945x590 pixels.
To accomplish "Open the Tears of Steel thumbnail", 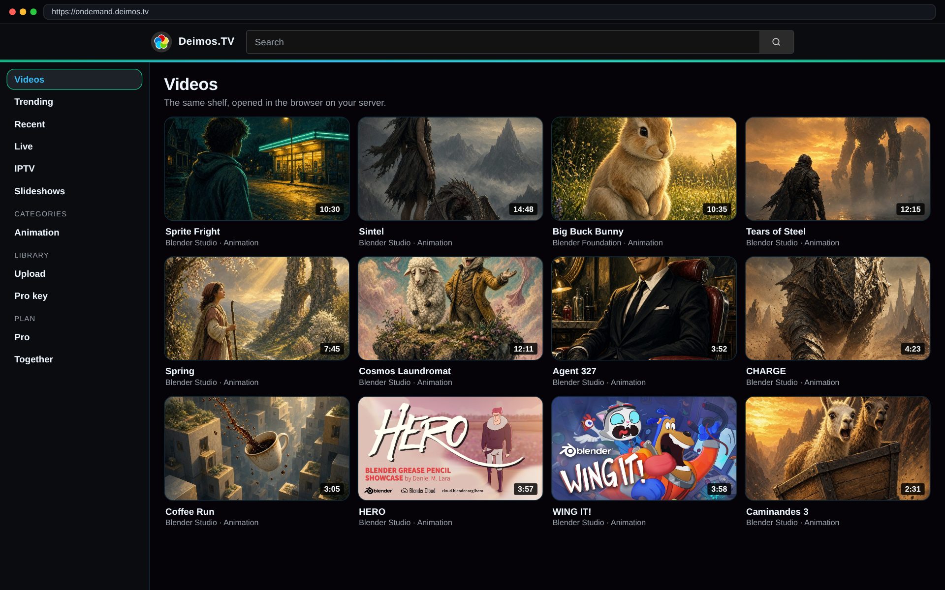I will click(838, 169).
